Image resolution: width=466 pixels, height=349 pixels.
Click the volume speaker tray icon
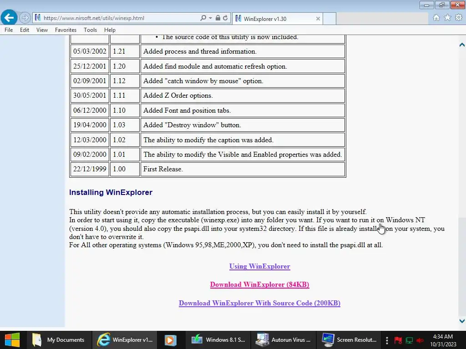[420, 340]
